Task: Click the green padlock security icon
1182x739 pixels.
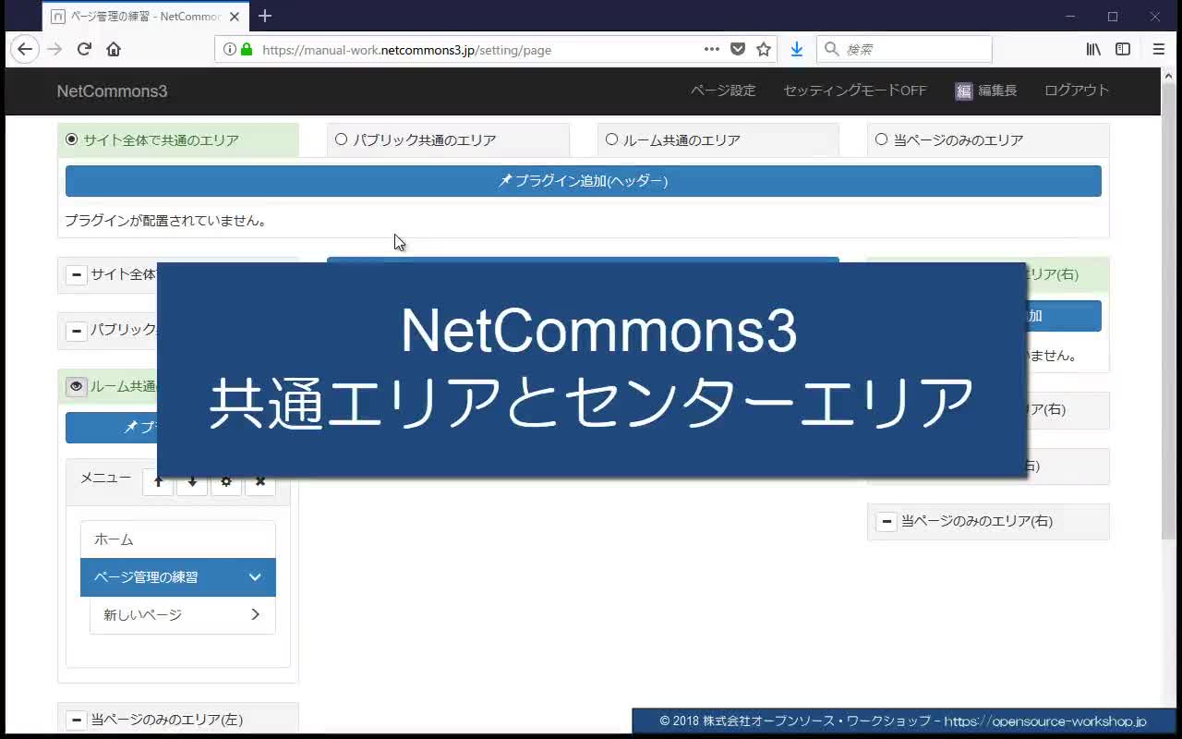Action: point(247,50)
